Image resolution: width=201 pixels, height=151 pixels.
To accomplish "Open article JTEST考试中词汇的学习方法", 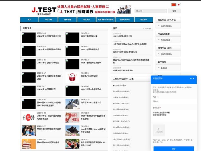I will (x=49, y=36).
